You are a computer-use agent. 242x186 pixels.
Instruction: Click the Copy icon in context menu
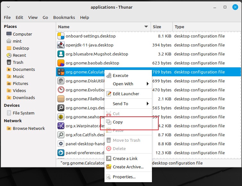click(x=109, y=122)
